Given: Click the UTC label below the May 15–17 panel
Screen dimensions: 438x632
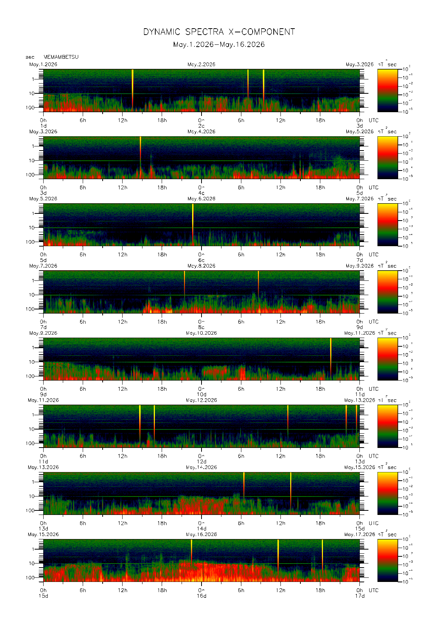Looking at the screenshot, I should [x=374, y=591].
